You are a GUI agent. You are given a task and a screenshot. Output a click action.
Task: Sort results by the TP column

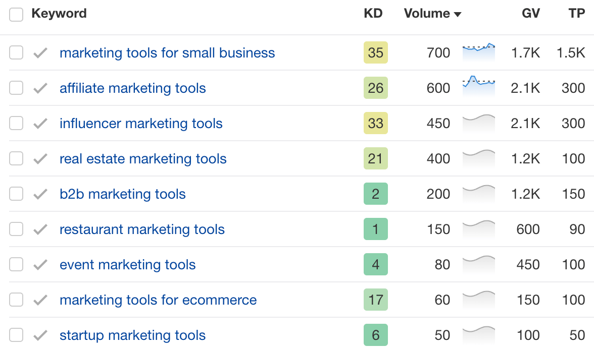click(576, 14)
